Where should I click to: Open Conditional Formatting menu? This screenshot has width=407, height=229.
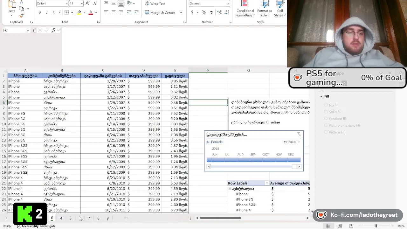point(245,9)
